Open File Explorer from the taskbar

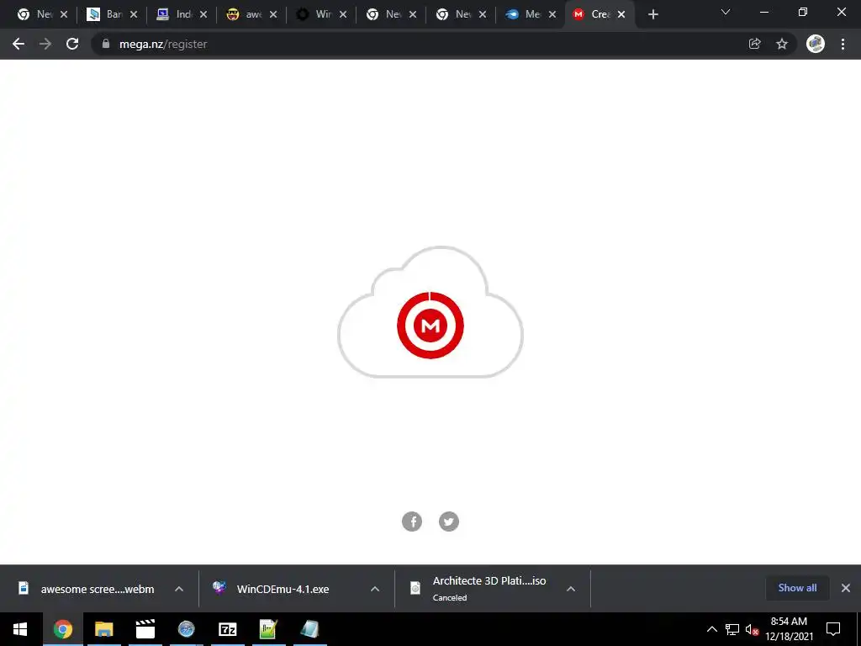point(103,629)
